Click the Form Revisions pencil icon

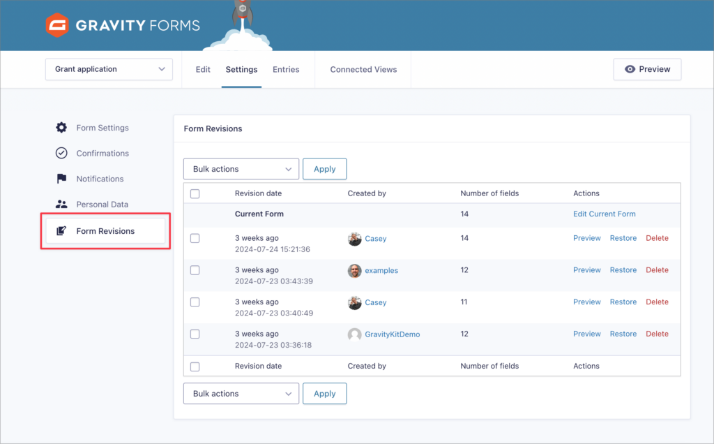tap(61, 230)
